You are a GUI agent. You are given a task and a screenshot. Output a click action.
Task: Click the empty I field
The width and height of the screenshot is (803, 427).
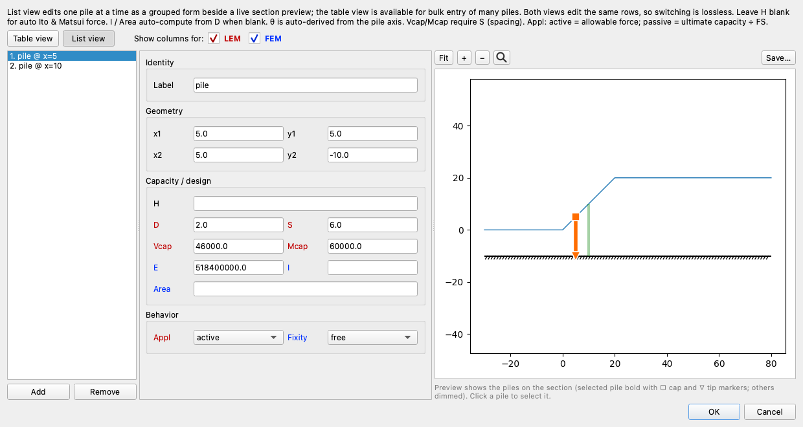(x=372, y=267)
